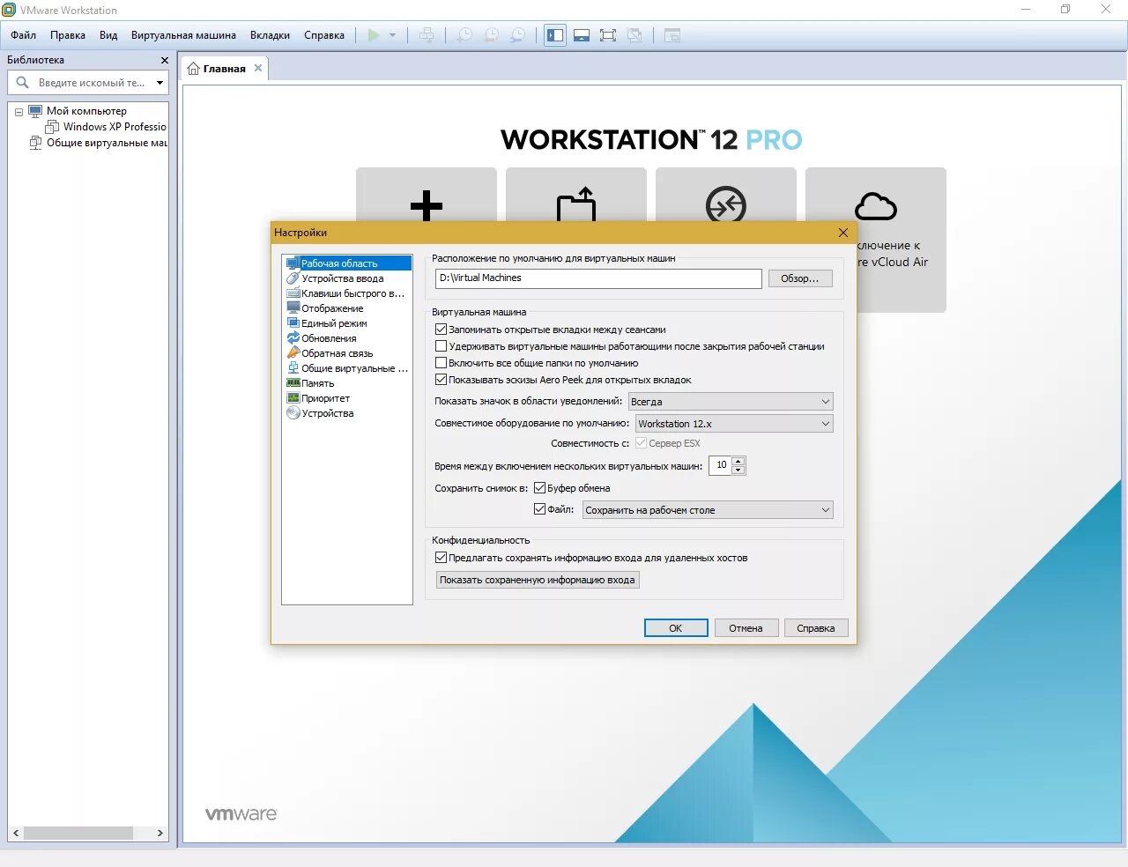Click the Показать сохраненную информацию входа button
The width and height of the screenshot is (1128, 867).
(537, 579)
